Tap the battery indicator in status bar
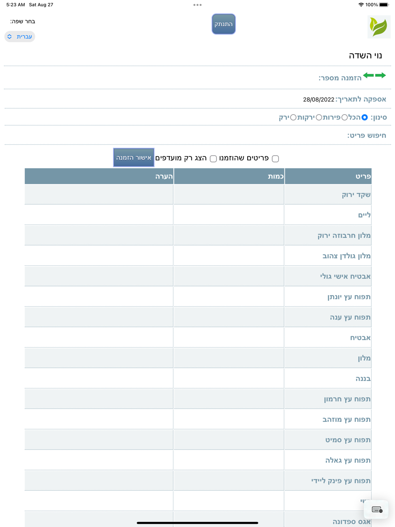Screen dimensions: 395x527 [x=384, y=5]
